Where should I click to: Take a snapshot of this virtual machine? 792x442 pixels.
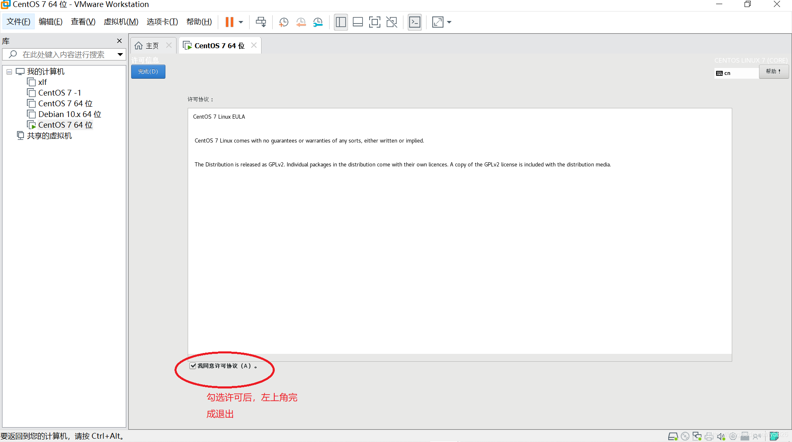[x=283, y=22]
